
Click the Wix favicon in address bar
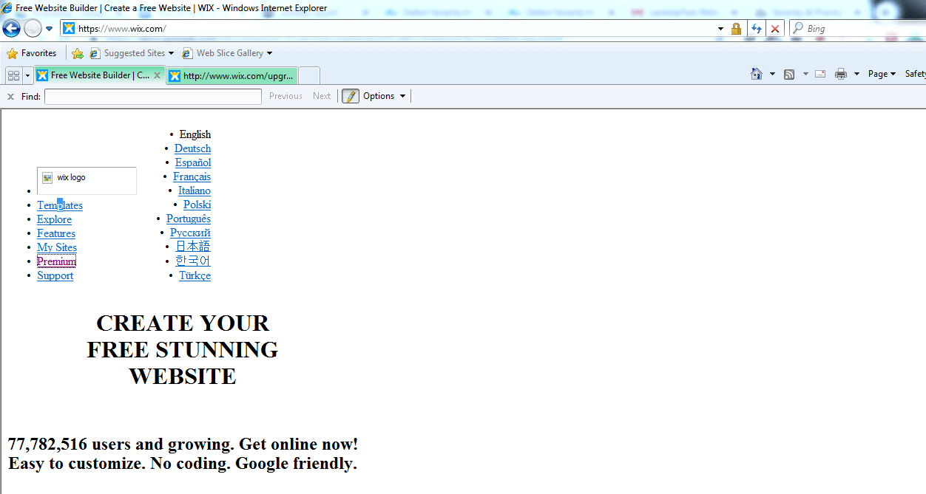coord(69,29)
